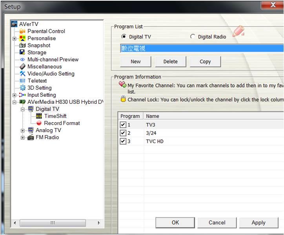The image size is (284, 235).
Task: Expand the Personalise tree node
Action: (14, 38)
